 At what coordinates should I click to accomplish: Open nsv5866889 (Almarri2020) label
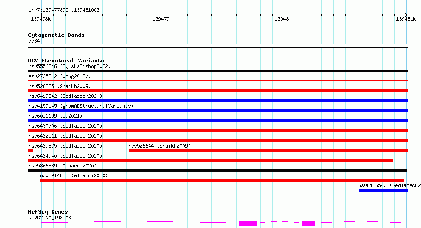62,166
